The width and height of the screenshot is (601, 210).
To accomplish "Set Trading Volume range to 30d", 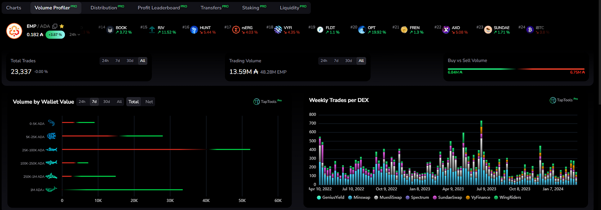I will point(349,61).
